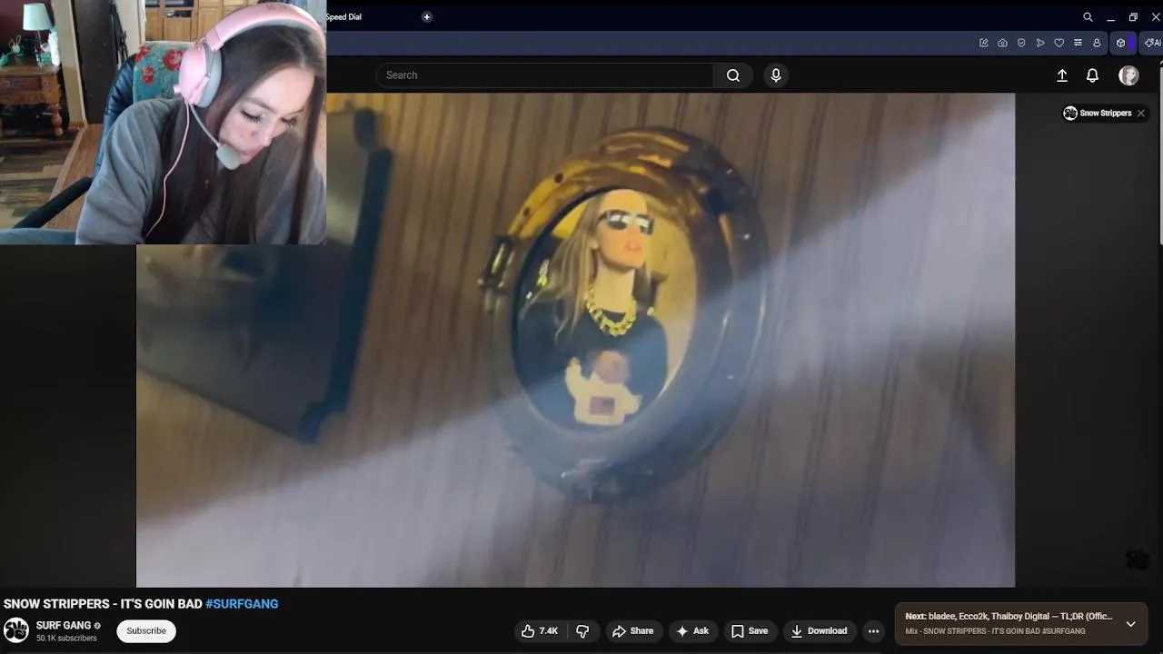The height and width of the screenshot is (654, 1163).
Task: Click the Download button
Action: pyautogui.click(x=819, y=631)
